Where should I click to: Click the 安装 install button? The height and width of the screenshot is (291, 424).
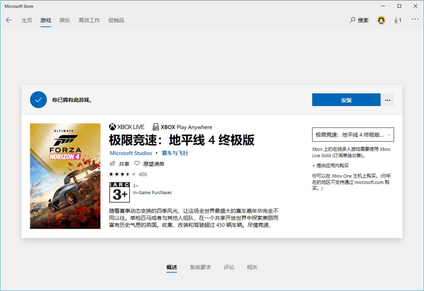click(x=346, y=100)
